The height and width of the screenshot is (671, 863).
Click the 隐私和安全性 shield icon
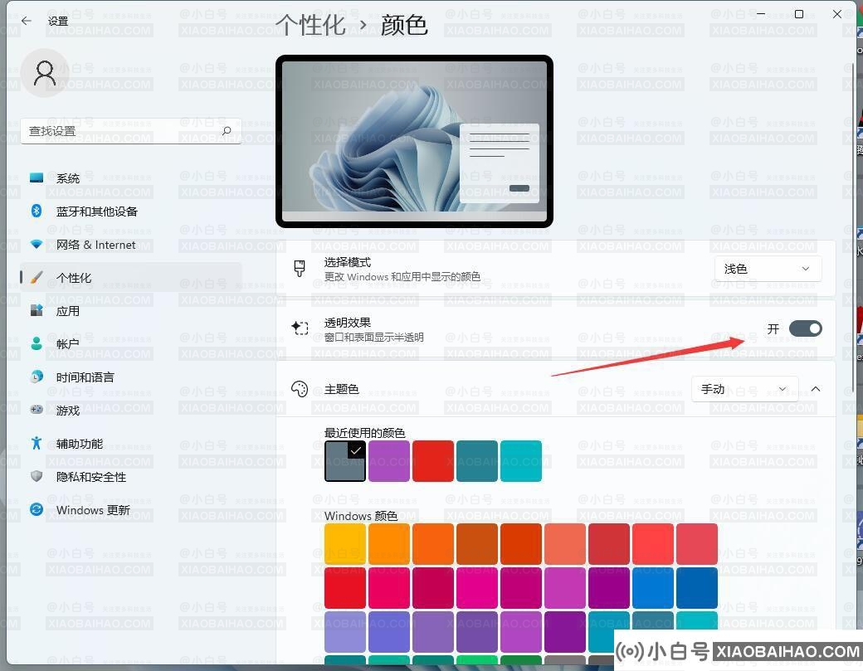click(37, 476)
